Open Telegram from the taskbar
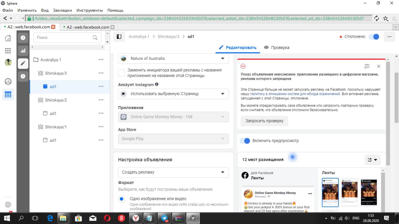This screenshot has height=224, width=399. click(x=164, y=218)
